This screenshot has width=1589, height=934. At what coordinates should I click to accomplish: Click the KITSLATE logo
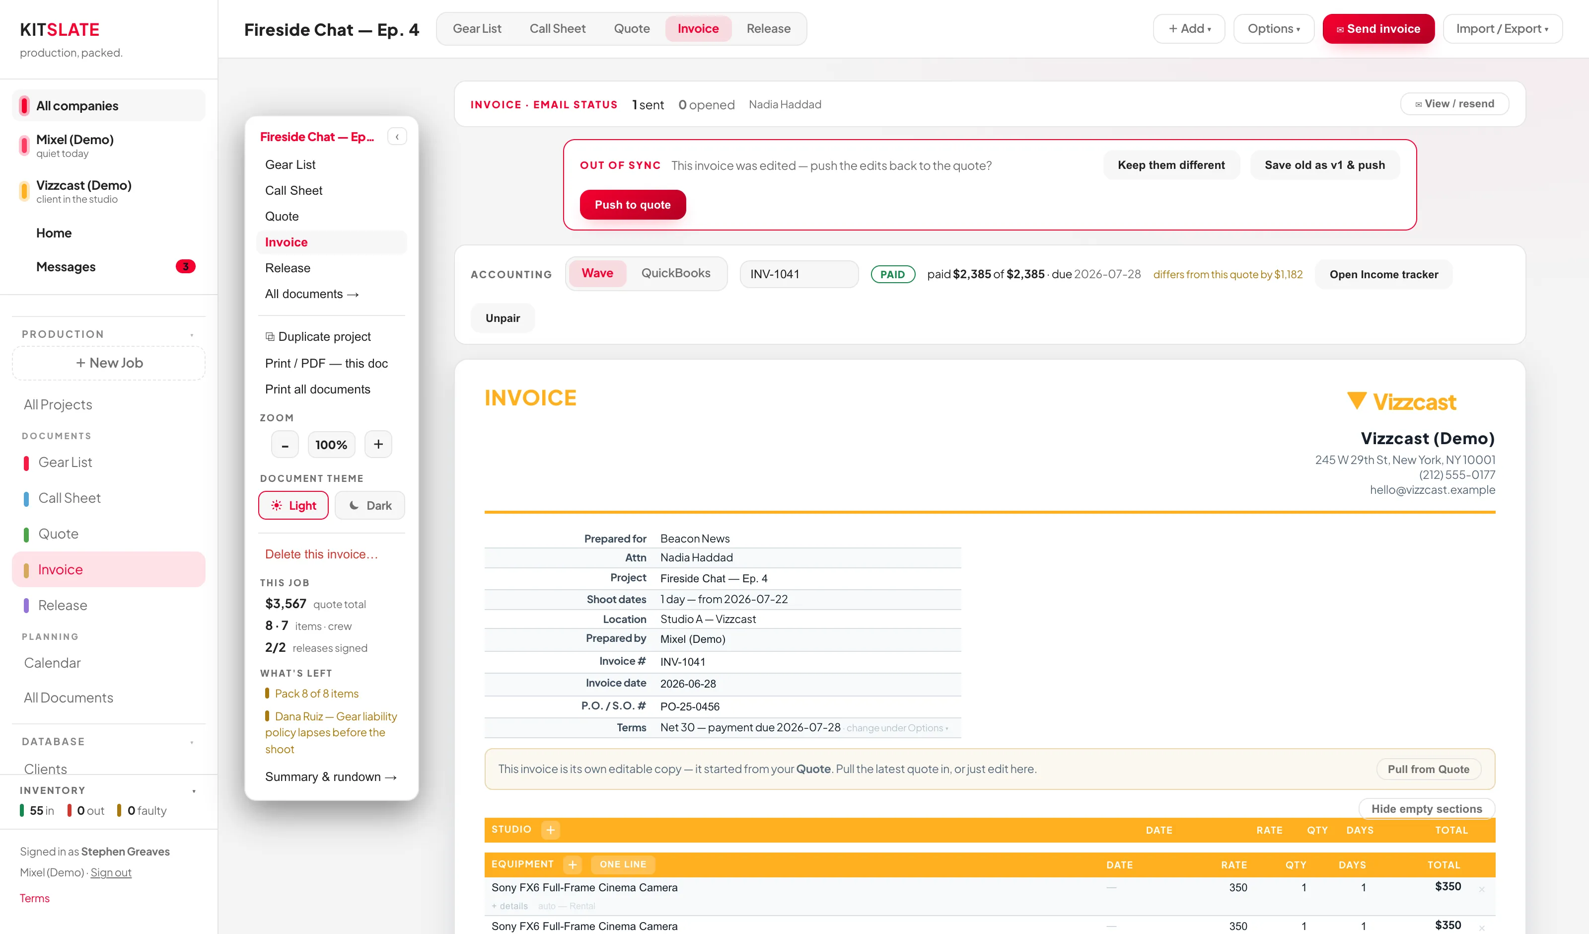click(60, 30)
